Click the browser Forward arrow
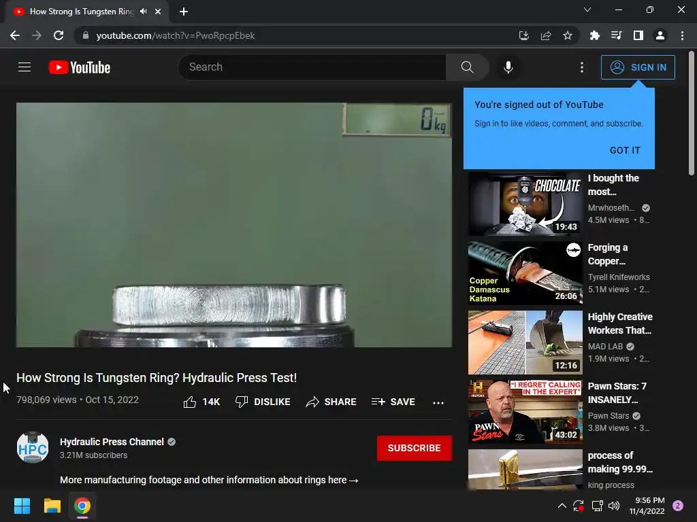This screenshot has width=697, height=522. pos(37,35)
